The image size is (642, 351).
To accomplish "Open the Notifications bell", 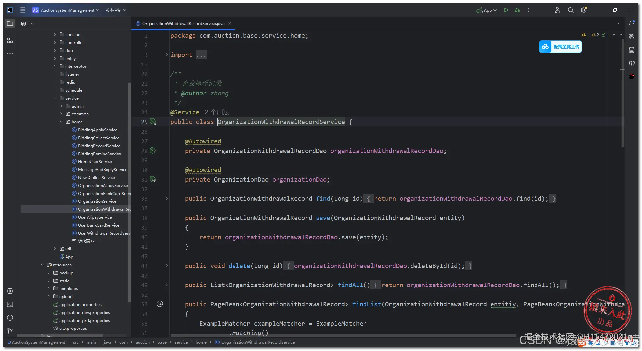I will (x=632, y=23).
